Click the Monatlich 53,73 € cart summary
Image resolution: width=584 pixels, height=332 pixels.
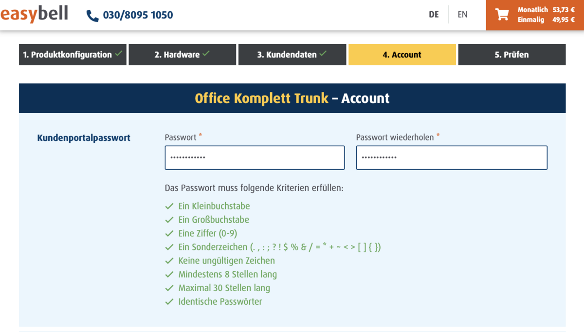pos(546,10)
